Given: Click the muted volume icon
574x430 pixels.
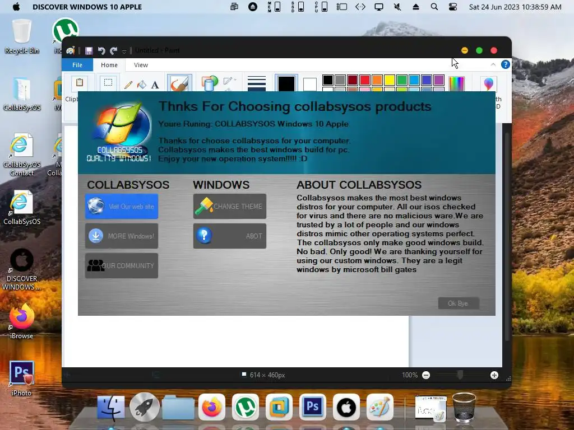Looking at the screenshot, I should [x=397, y=7].
